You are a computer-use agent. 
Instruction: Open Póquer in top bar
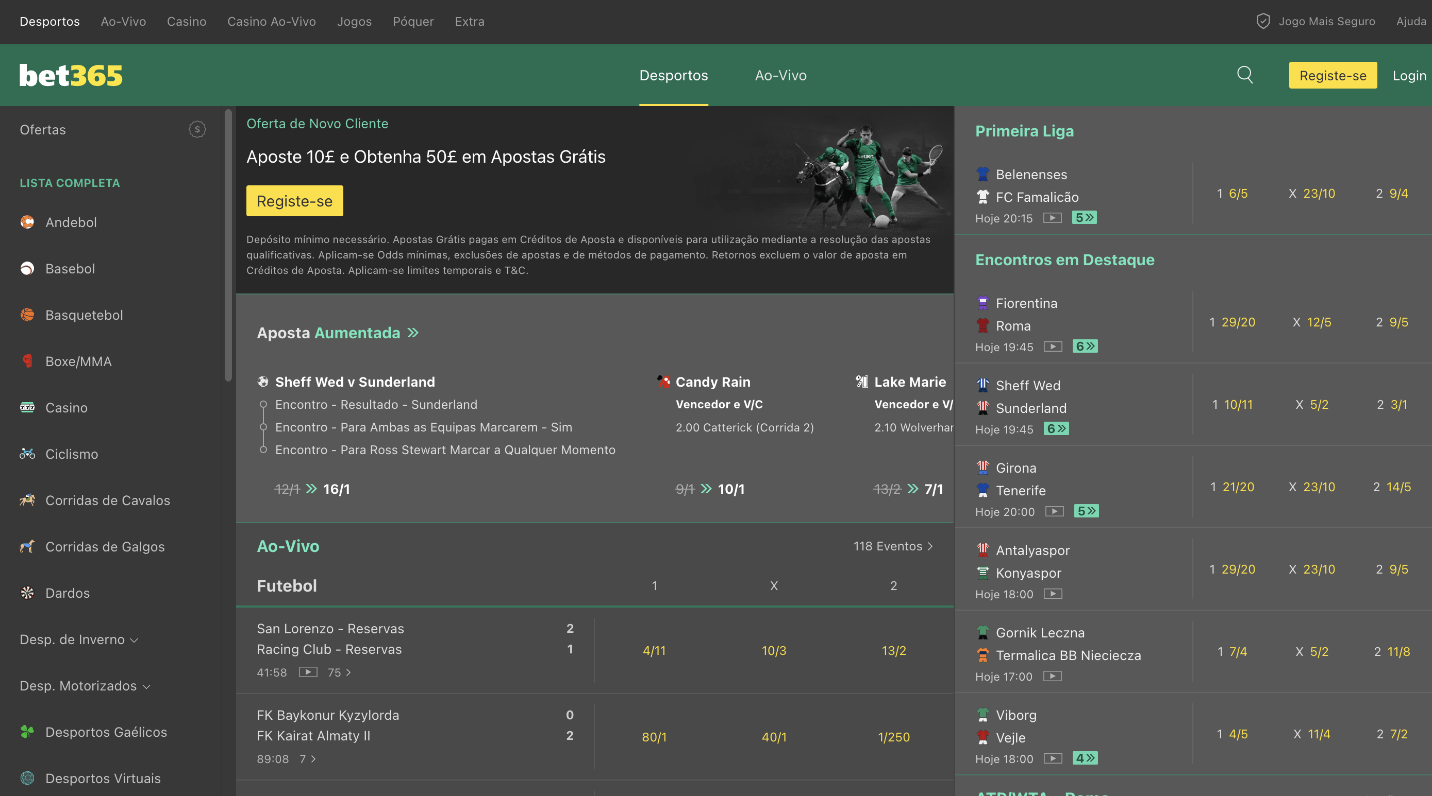click(413, 21)
